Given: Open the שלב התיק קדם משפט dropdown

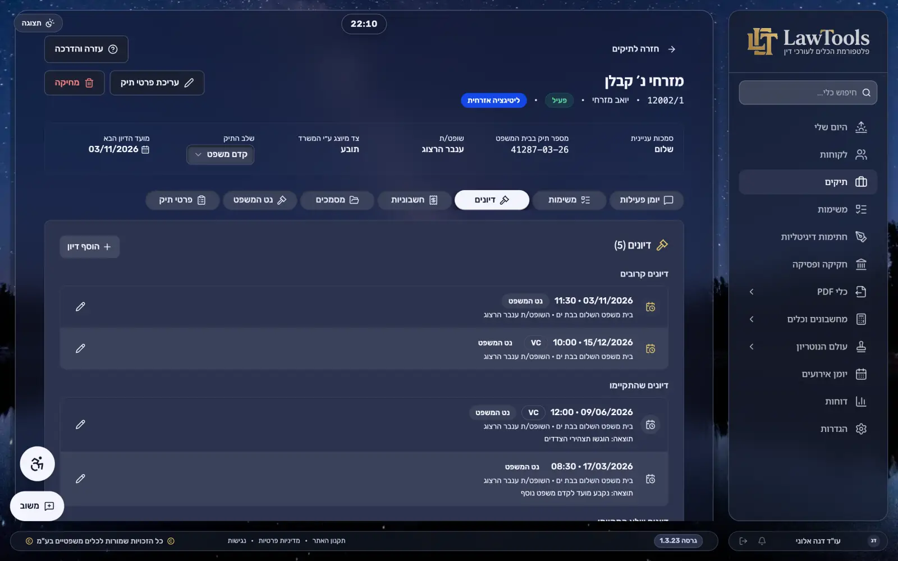Looking at the screenshot, I should click(220, 154).
